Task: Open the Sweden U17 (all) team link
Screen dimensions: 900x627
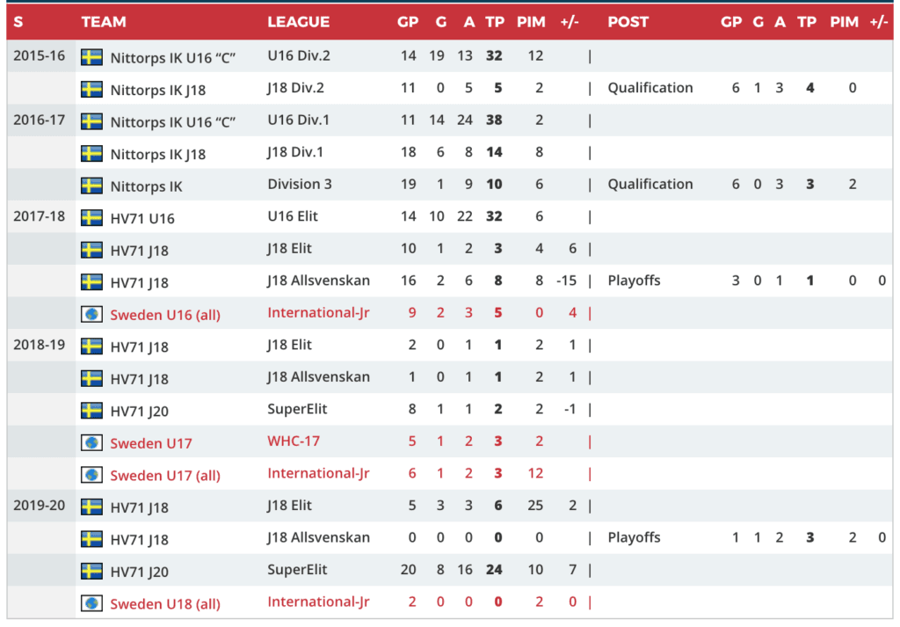Action: click(165, 476)
